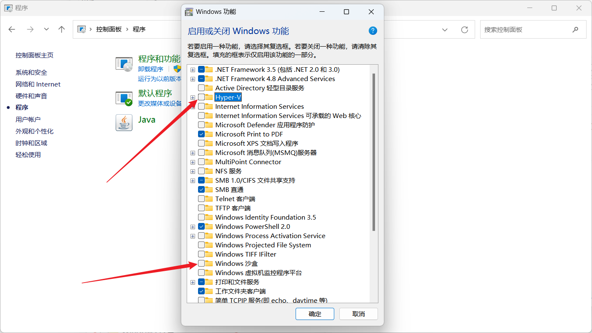This screenshot has width=592, height=333.
Task: Expand the .NET Framework 3.5 node
Action: [193, 70]
